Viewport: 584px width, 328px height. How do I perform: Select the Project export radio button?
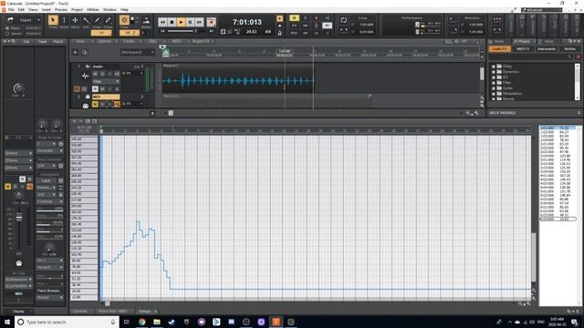tap(7, 28)
